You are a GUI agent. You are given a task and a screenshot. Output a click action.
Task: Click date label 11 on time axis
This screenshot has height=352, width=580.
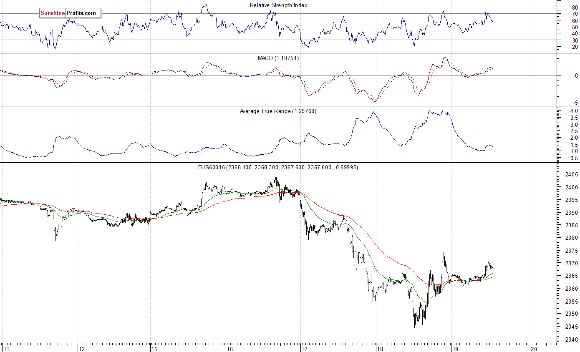6,348
